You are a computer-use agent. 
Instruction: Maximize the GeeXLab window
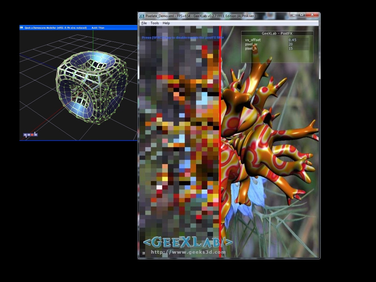[302, 15]
